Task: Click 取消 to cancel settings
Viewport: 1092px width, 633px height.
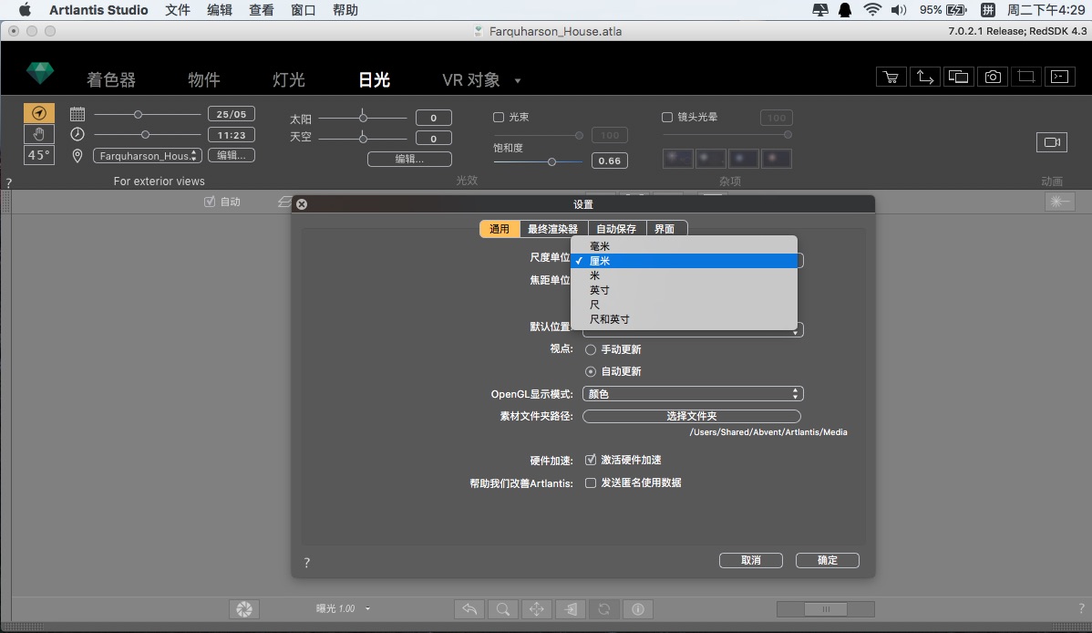Action: pyautogui.click(x=751, y=561)
